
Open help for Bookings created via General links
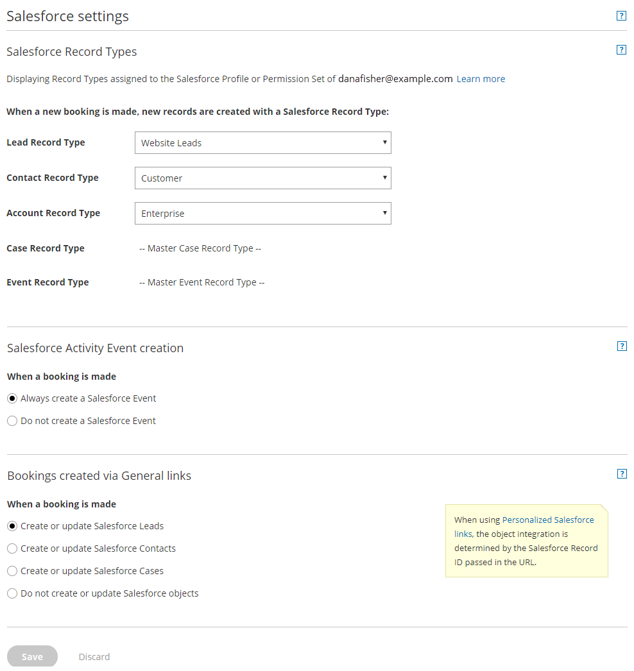(621, 474)
